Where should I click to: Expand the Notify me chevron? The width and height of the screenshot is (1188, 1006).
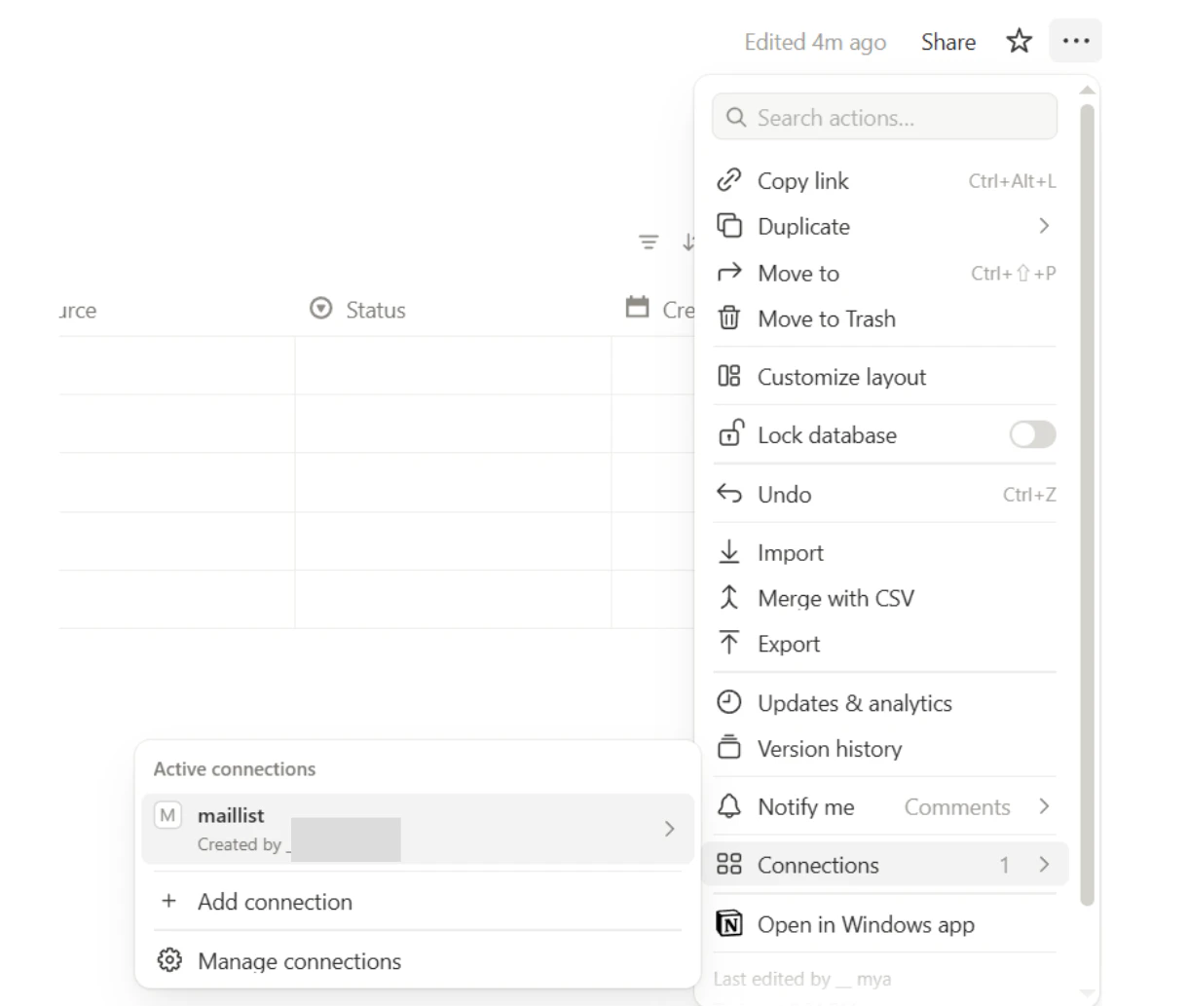click(1044, 806)
